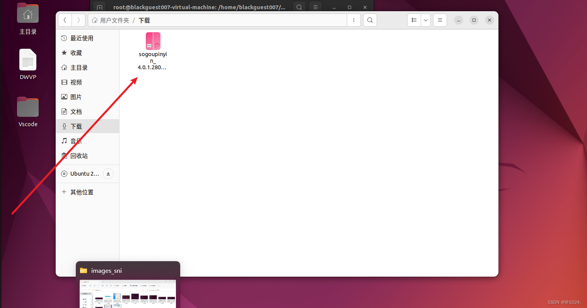Open the Files hamburger main menu
Screen dimensions: 587x308
(x=440, y=20)
